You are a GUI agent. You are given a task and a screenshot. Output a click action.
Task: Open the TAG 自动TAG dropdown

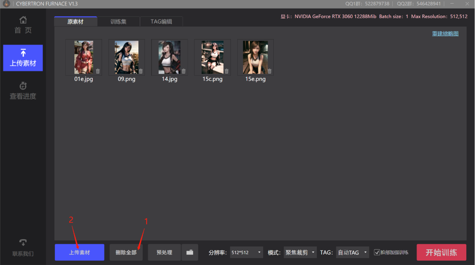point(353,252)
